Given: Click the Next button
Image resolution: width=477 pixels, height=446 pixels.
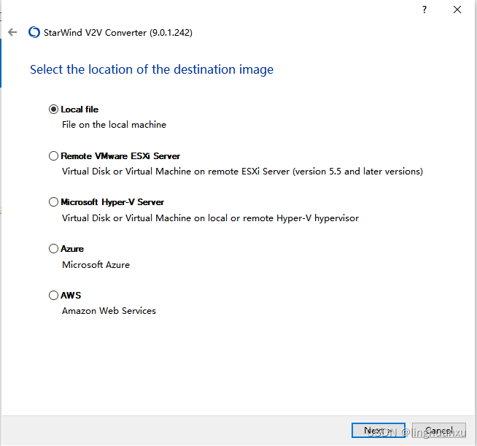Looking at the screenshot, I should (x=378, y=430).
